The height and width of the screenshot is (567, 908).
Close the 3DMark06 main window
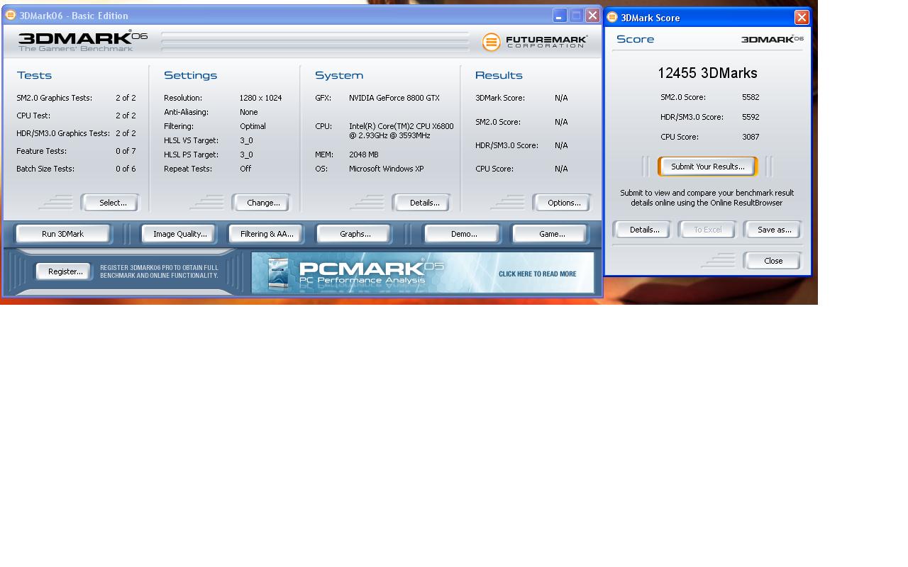click(x=592, y=15)
